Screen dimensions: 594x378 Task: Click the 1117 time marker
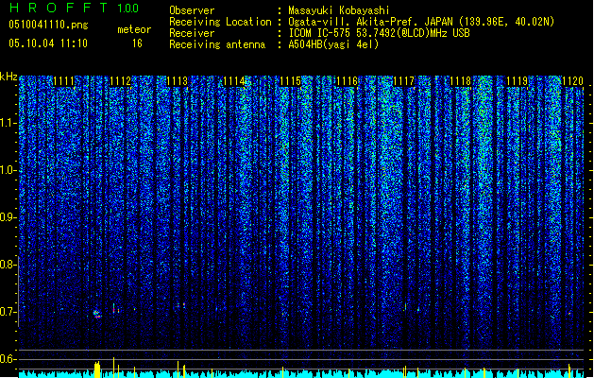tap(404, 81)
